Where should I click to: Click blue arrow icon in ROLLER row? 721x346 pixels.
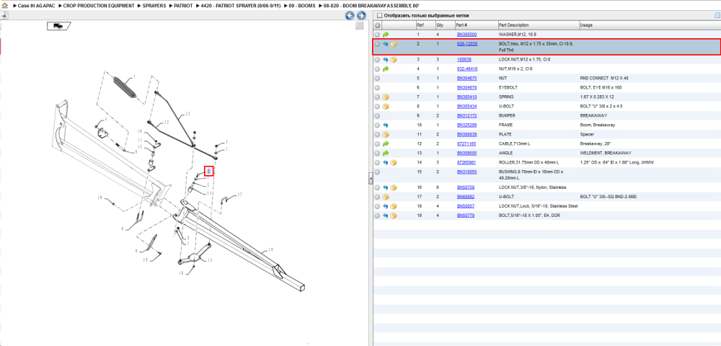[x=386, y=163]
